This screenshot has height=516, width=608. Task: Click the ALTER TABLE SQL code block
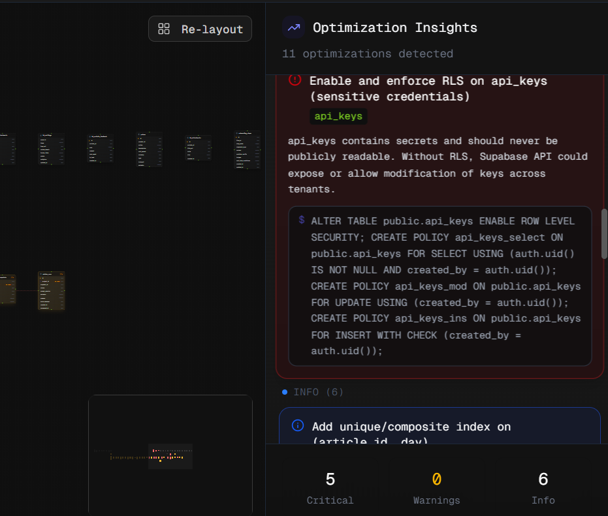pyautogui.click(x=440, y=285)
